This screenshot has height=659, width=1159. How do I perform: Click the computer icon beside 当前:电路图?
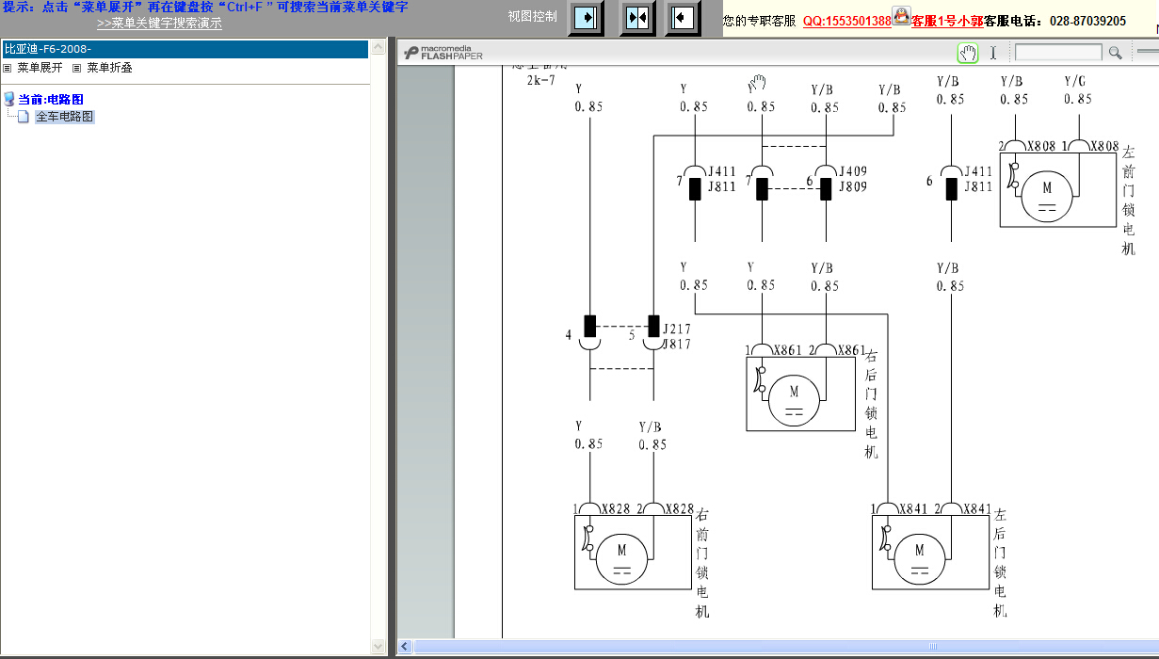[9, 99]
